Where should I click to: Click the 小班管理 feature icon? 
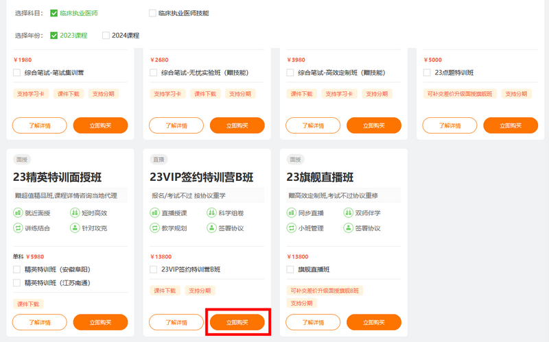[x=292, y=228]
